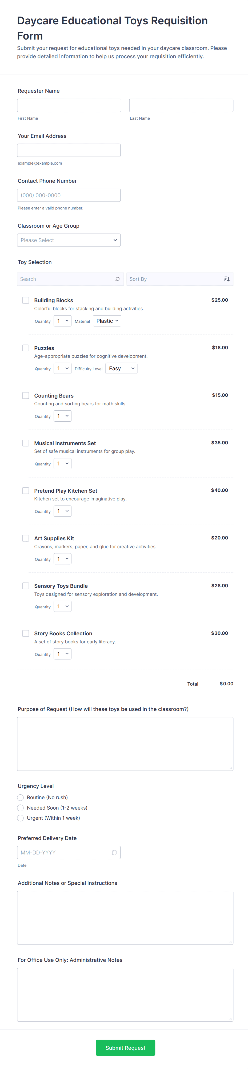The image size is (248, 1069).
Task: Click the First Name input field
Action: pos(69,106)
